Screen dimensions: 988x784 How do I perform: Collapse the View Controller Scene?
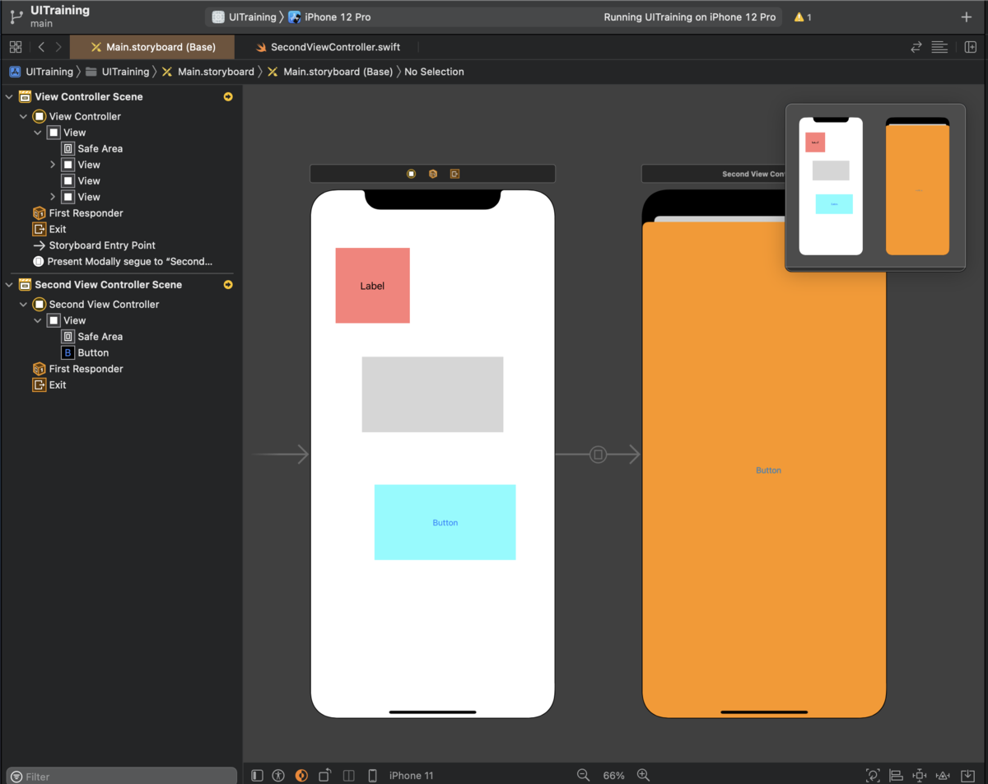[9, 96]
